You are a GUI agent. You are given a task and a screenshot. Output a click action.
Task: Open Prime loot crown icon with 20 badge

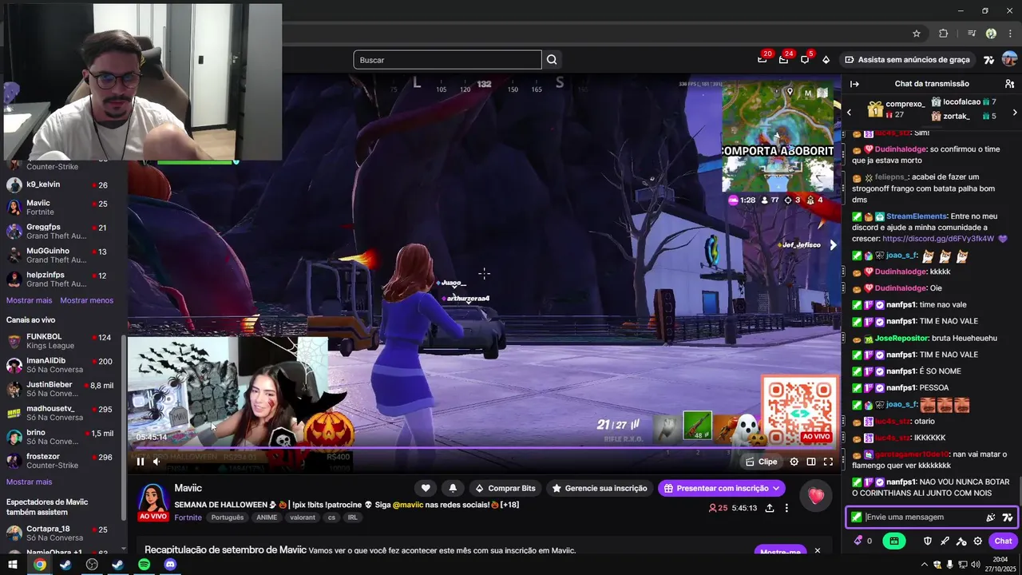(x=763, y=59)
